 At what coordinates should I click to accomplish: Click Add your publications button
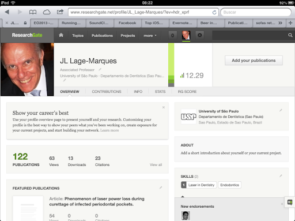tap(254, 61)
